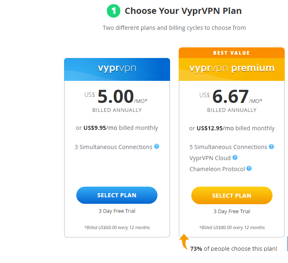Click the 73% of people choose this plan text
Image resolution: width=288 pixels, height=263 pixels.
coord(234,248)
